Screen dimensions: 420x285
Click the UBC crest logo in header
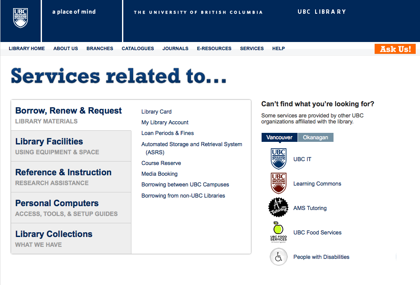pos(21,18)
